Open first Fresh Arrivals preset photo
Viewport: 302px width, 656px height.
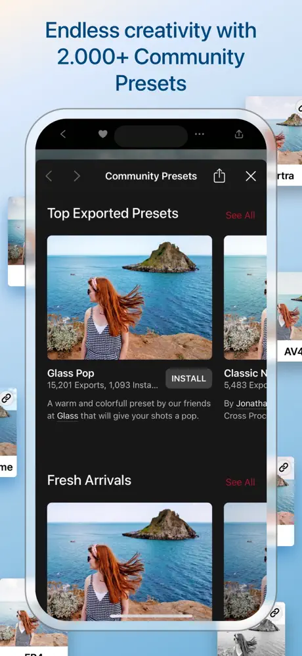coord(129,561)
